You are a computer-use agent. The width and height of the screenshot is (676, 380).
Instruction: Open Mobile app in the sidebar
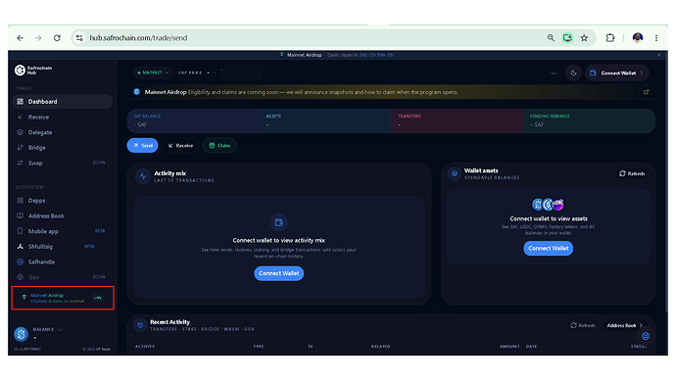(62, 231)
